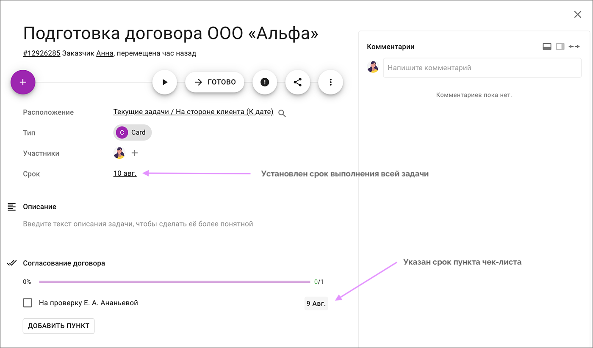Image resolution: width=593 pixels, height=348 pixels.
Task: Start the timer with play button
Action: (165, 82)
